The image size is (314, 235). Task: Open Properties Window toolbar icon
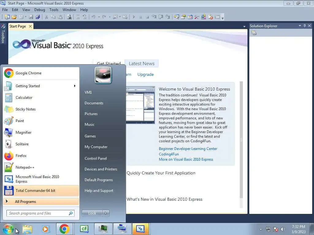pos(183,17)
